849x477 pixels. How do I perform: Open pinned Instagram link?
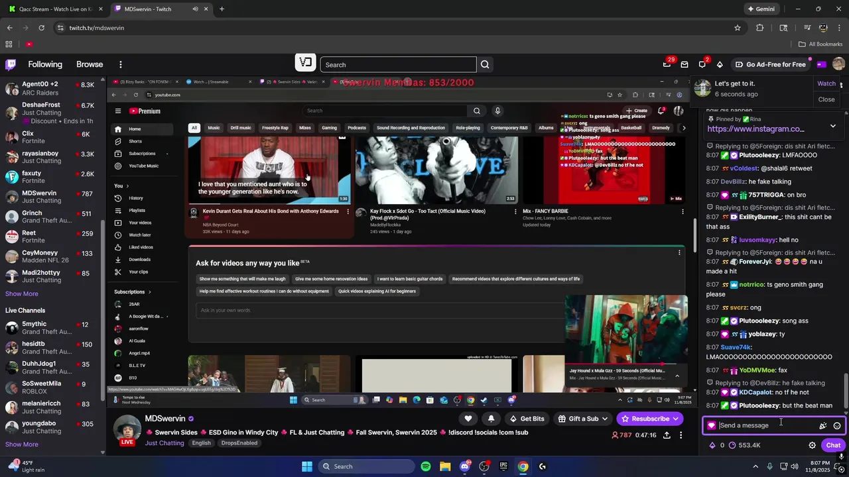click(755, 129)
